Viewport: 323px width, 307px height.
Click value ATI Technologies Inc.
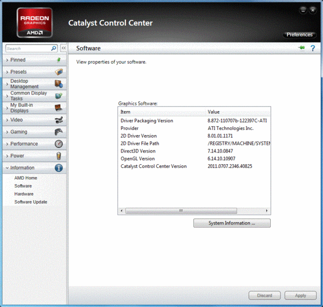[x=230, y=128]
